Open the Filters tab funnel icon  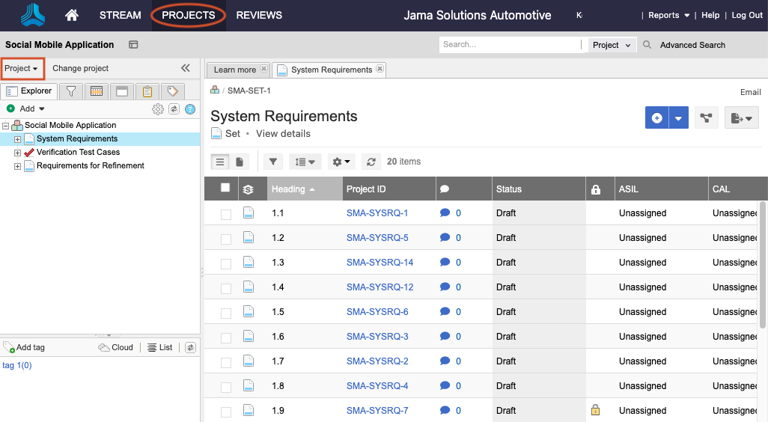(x=71, y=91)
